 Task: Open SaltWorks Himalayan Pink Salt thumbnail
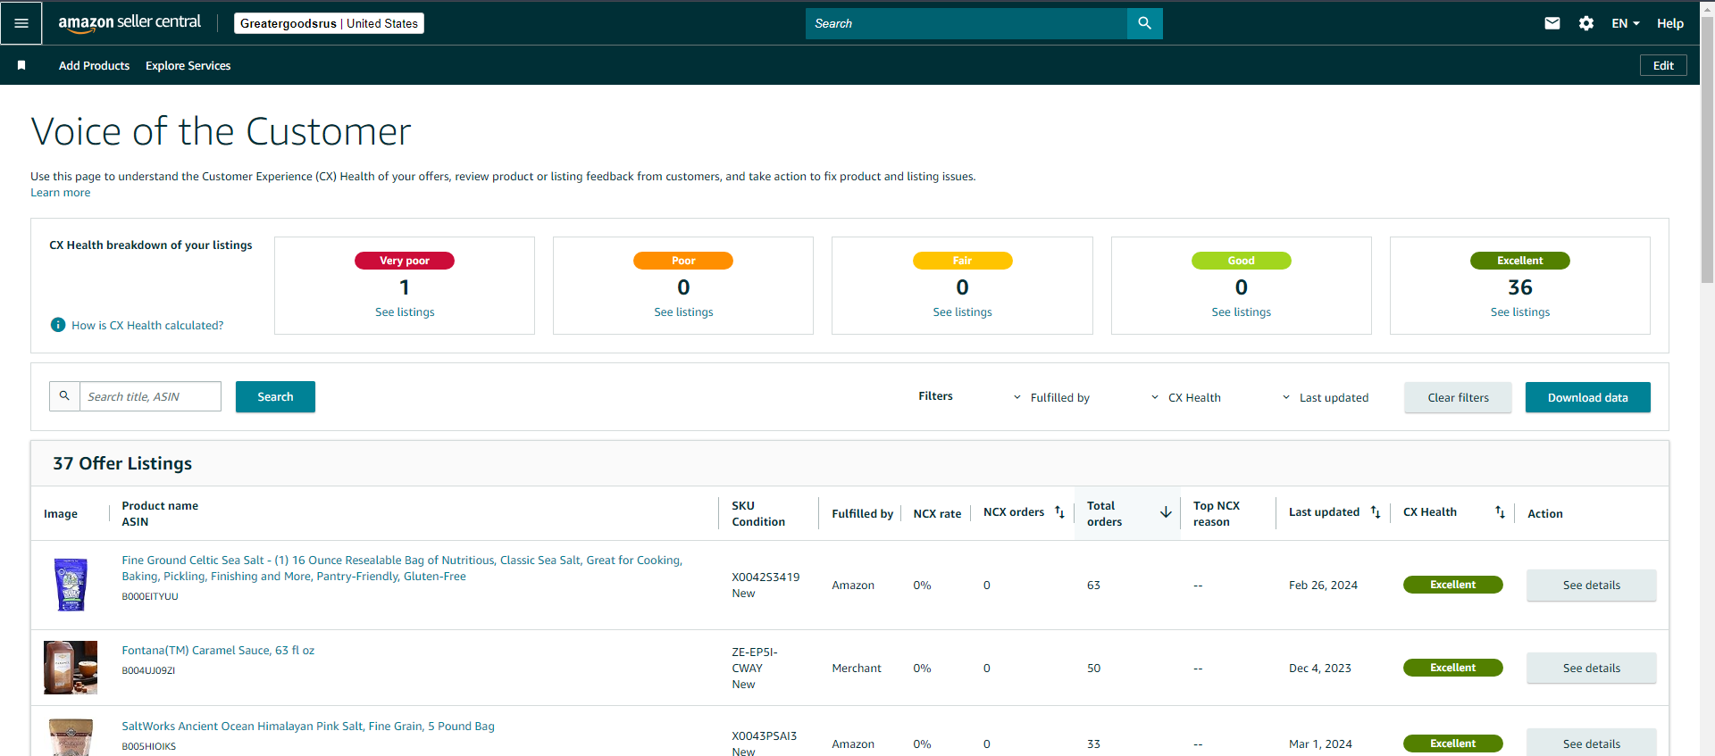[71, 737]
